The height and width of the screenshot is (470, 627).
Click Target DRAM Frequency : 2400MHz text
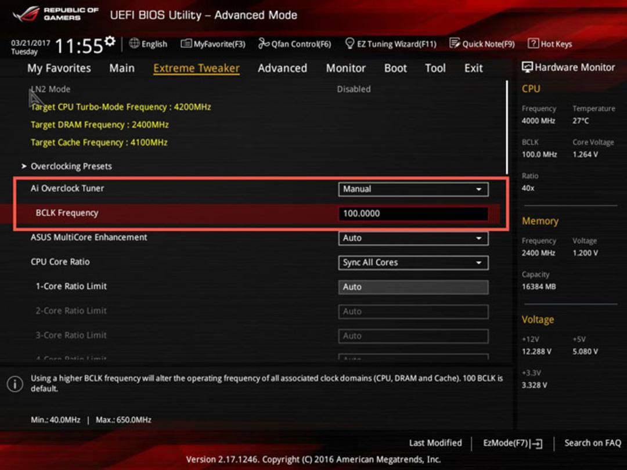click(x=100, y=125)
